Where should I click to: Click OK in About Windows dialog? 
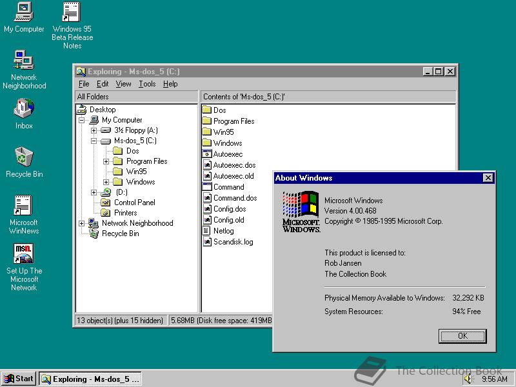[x=462, y=336]
